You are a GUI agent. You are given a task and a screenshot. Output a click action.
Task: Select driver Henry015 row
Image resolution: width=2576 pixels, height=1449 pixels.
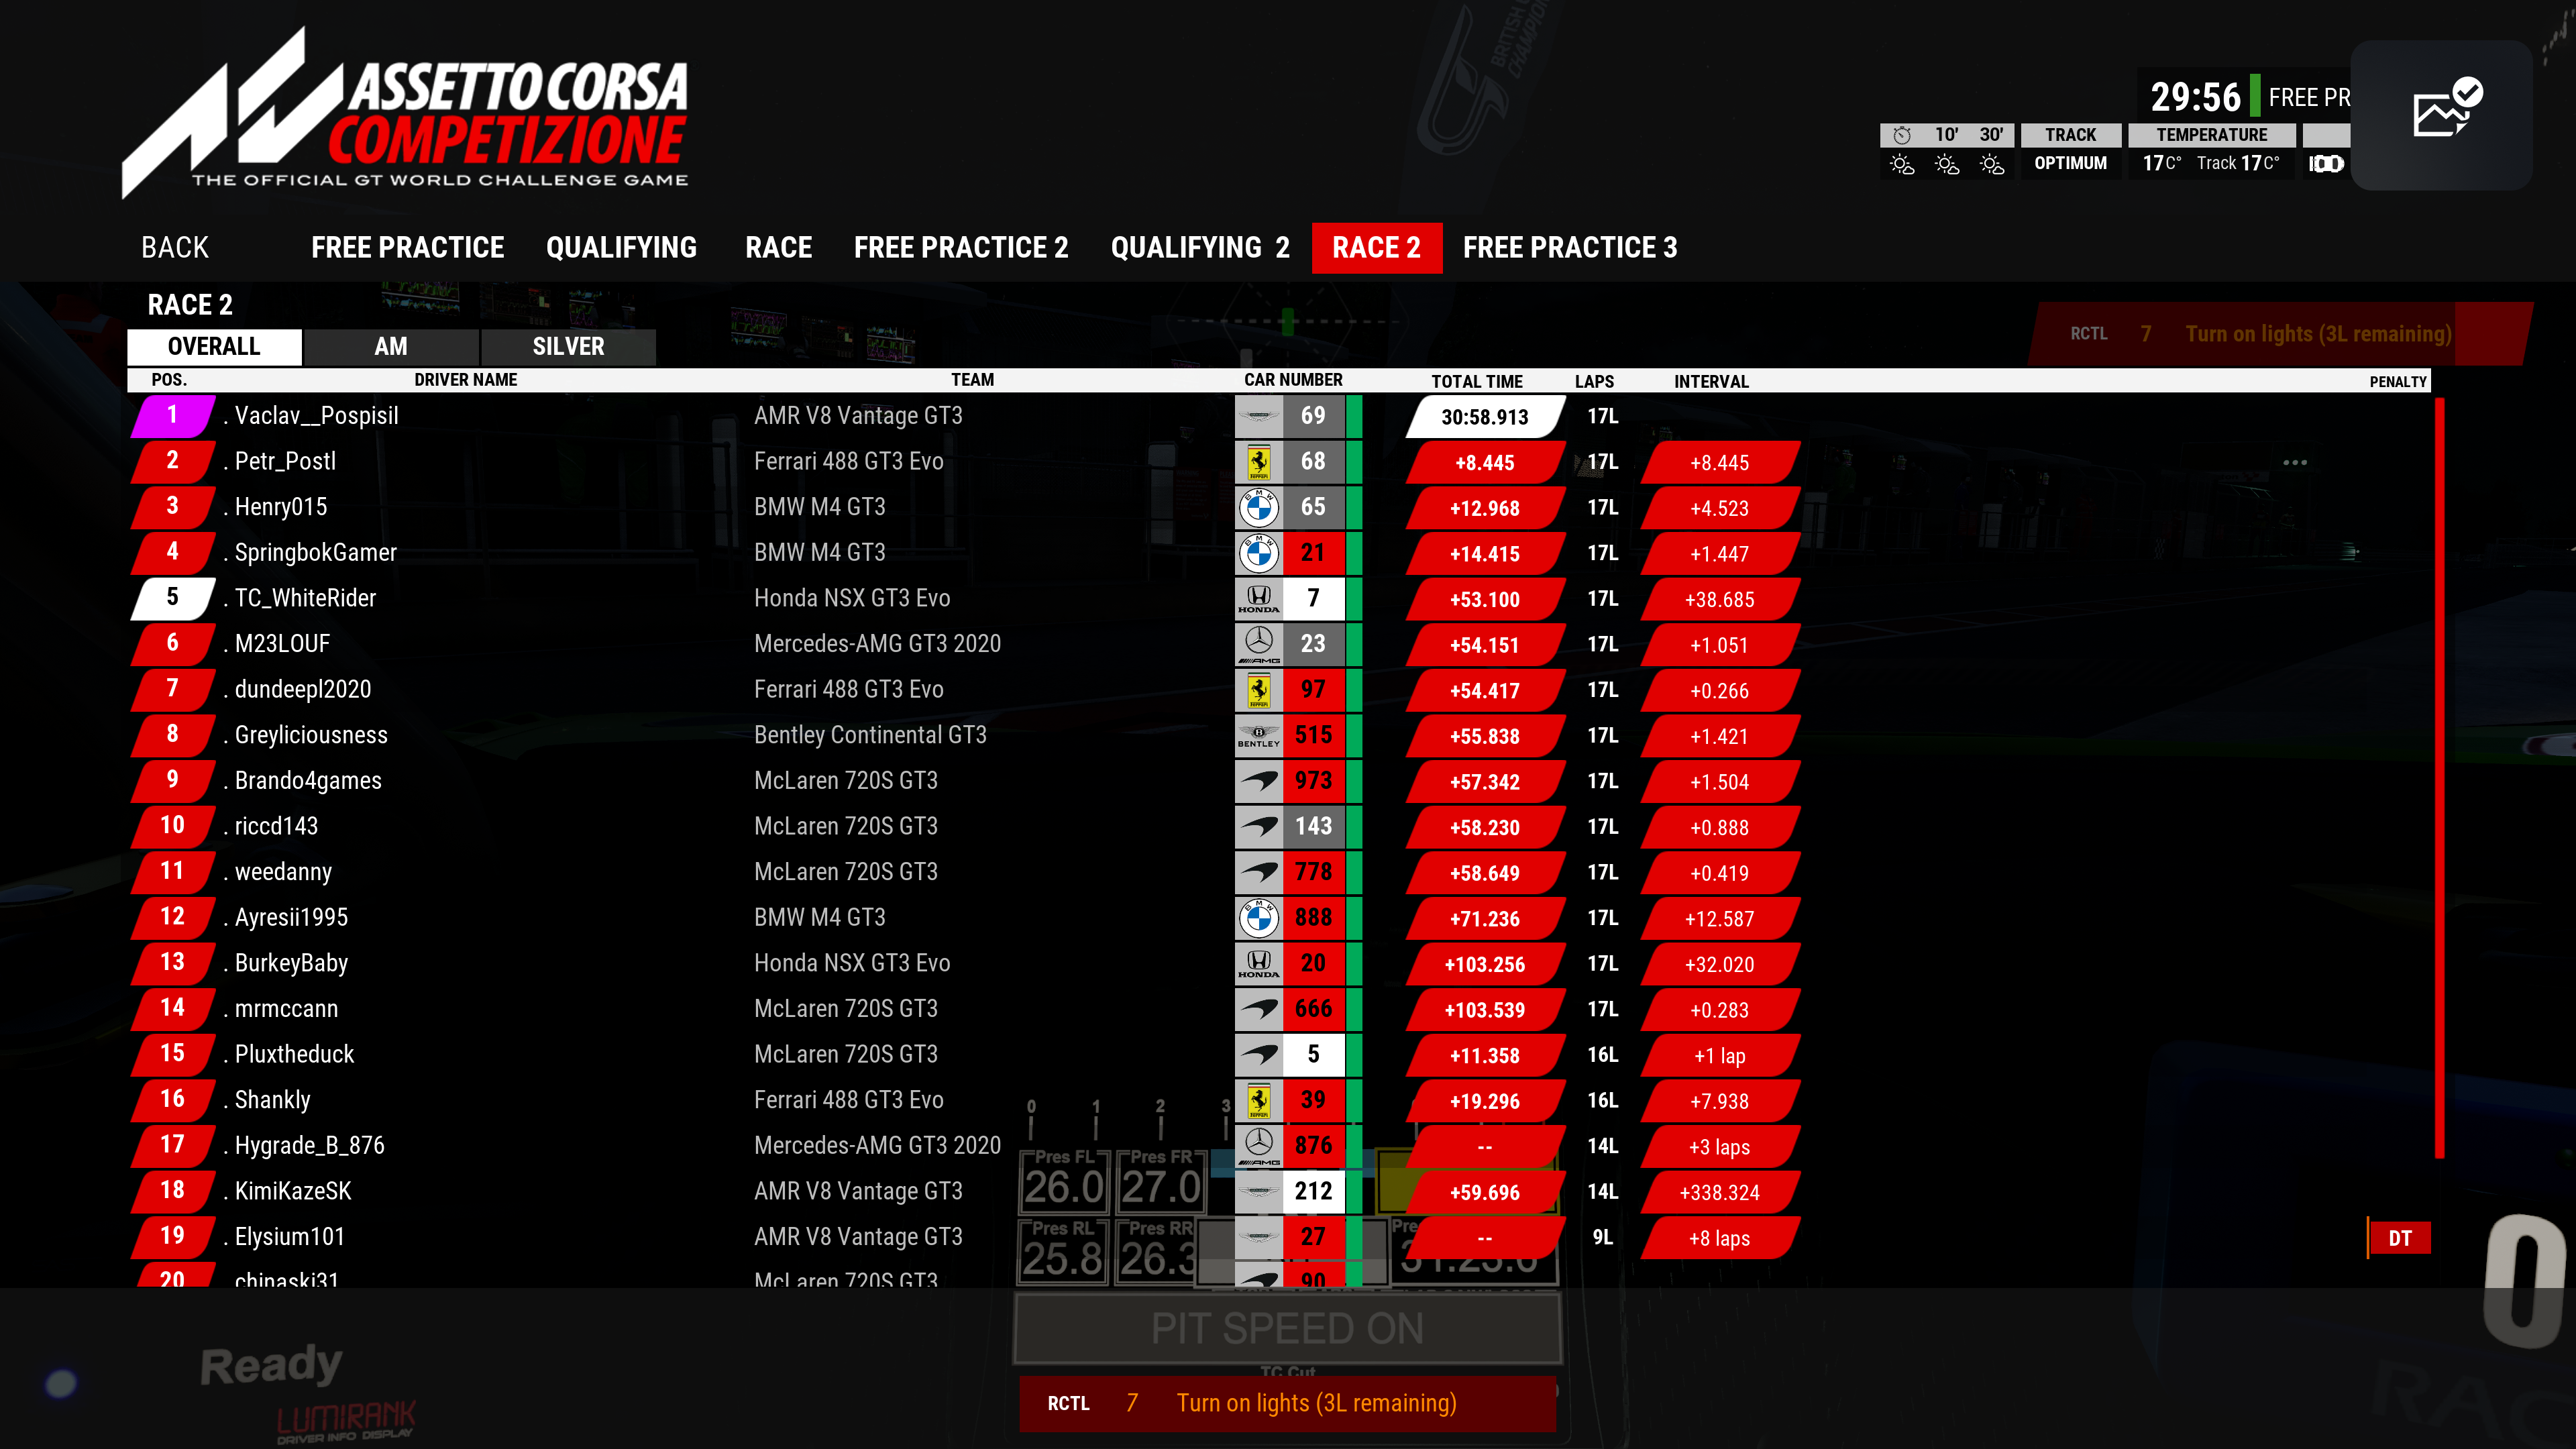[x=1280, y=507]
